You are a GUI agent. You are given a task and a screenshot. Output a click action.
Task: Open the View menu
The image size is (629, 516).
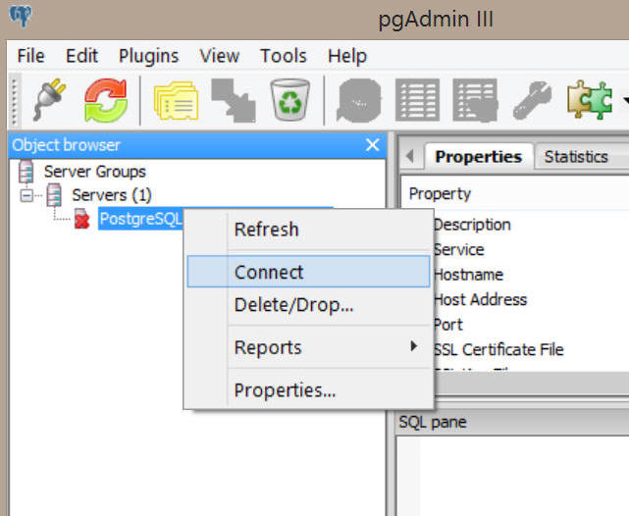pos(220,56)
